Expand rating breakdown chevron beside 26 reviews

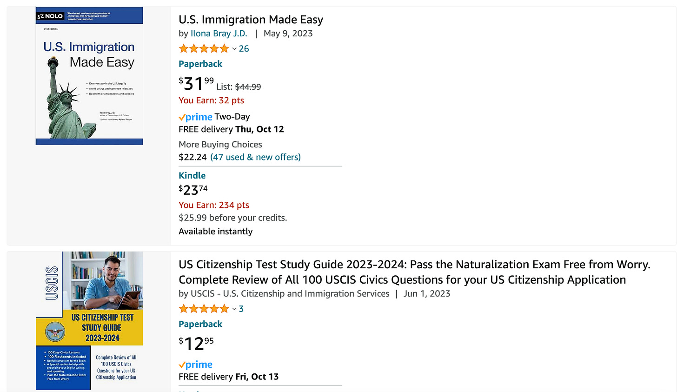click(x=234, y=49)
